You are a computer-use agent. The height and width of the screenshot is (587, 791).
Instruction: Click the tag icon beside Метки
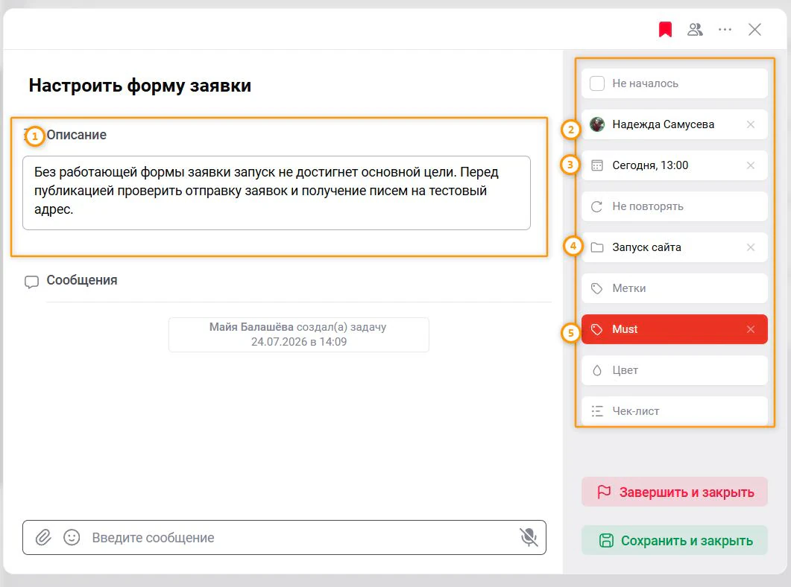click(596, 288)
